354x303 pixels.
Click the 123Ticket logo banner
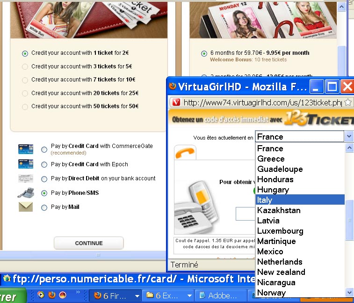click(x=318, y=118)
